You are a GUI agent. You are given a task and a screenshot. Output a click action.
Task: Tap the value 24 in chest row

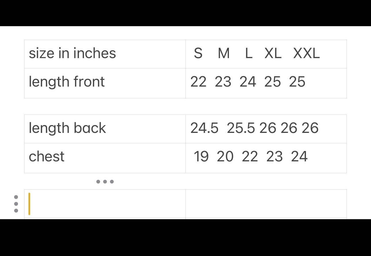tap(299, 157)
